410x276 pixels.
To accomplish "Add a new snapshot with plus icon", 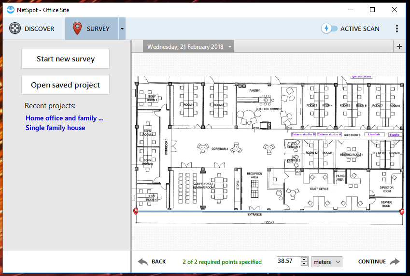I will [399, 46].
